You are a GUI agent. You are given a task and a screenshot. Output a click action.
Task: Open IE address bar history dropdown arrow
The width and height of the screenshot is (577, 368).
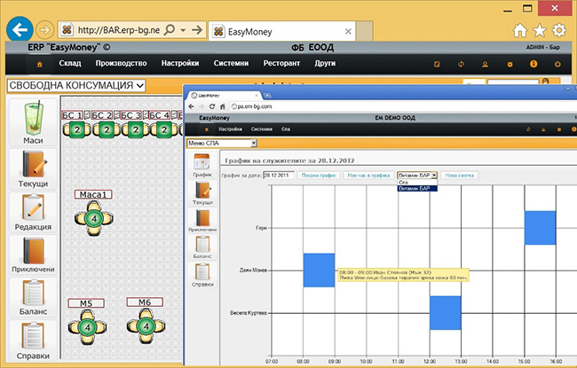(x=183, y=30)
